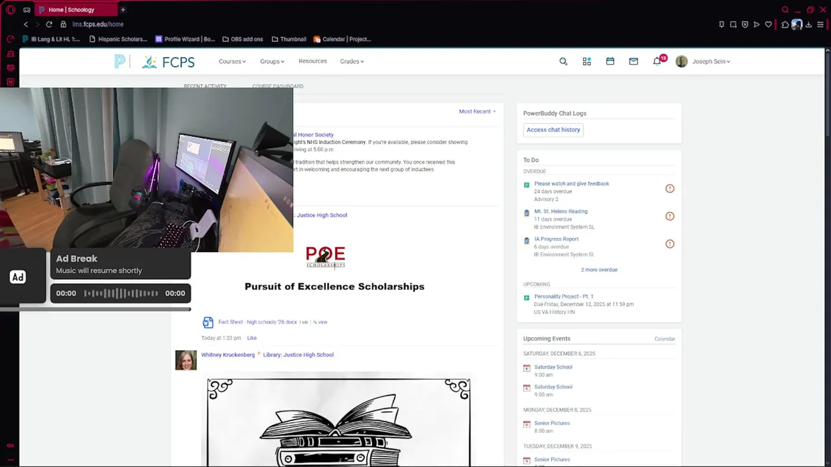This screenshot has width=831, height=467.
Task: Reload the page with refresh icon
Action: pos(49,25)
